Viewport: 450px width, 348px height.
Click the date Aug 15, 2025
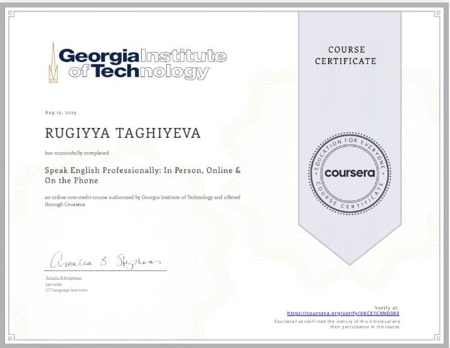(x=60, y=112)
